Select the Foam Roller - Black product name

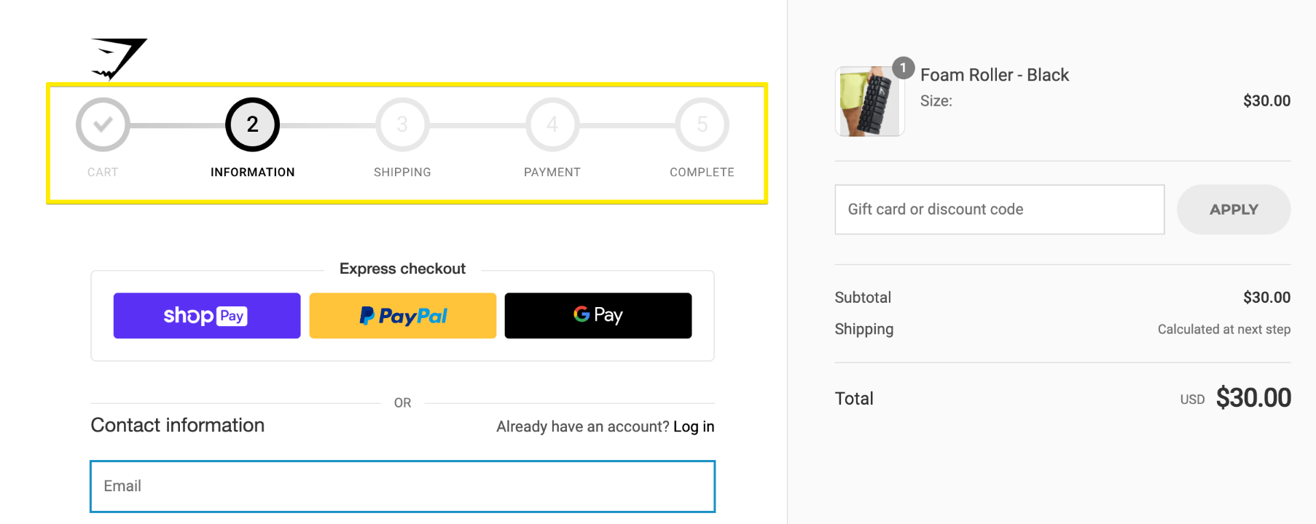[x=995, y=75]
